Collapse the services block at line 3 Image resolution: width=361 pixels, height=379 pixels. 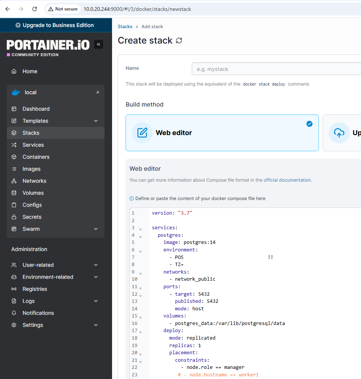140,229
